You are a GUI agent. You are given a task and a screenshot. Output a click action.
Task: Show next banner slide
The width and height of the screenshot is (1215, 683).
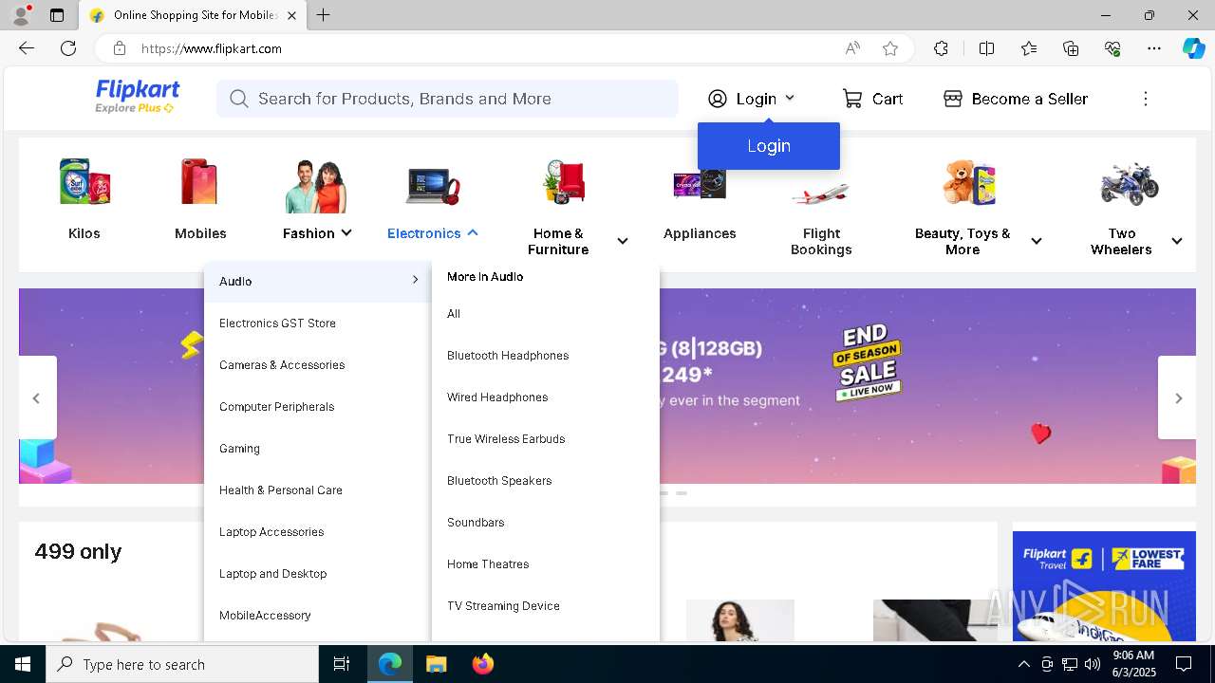(1178, 397)
